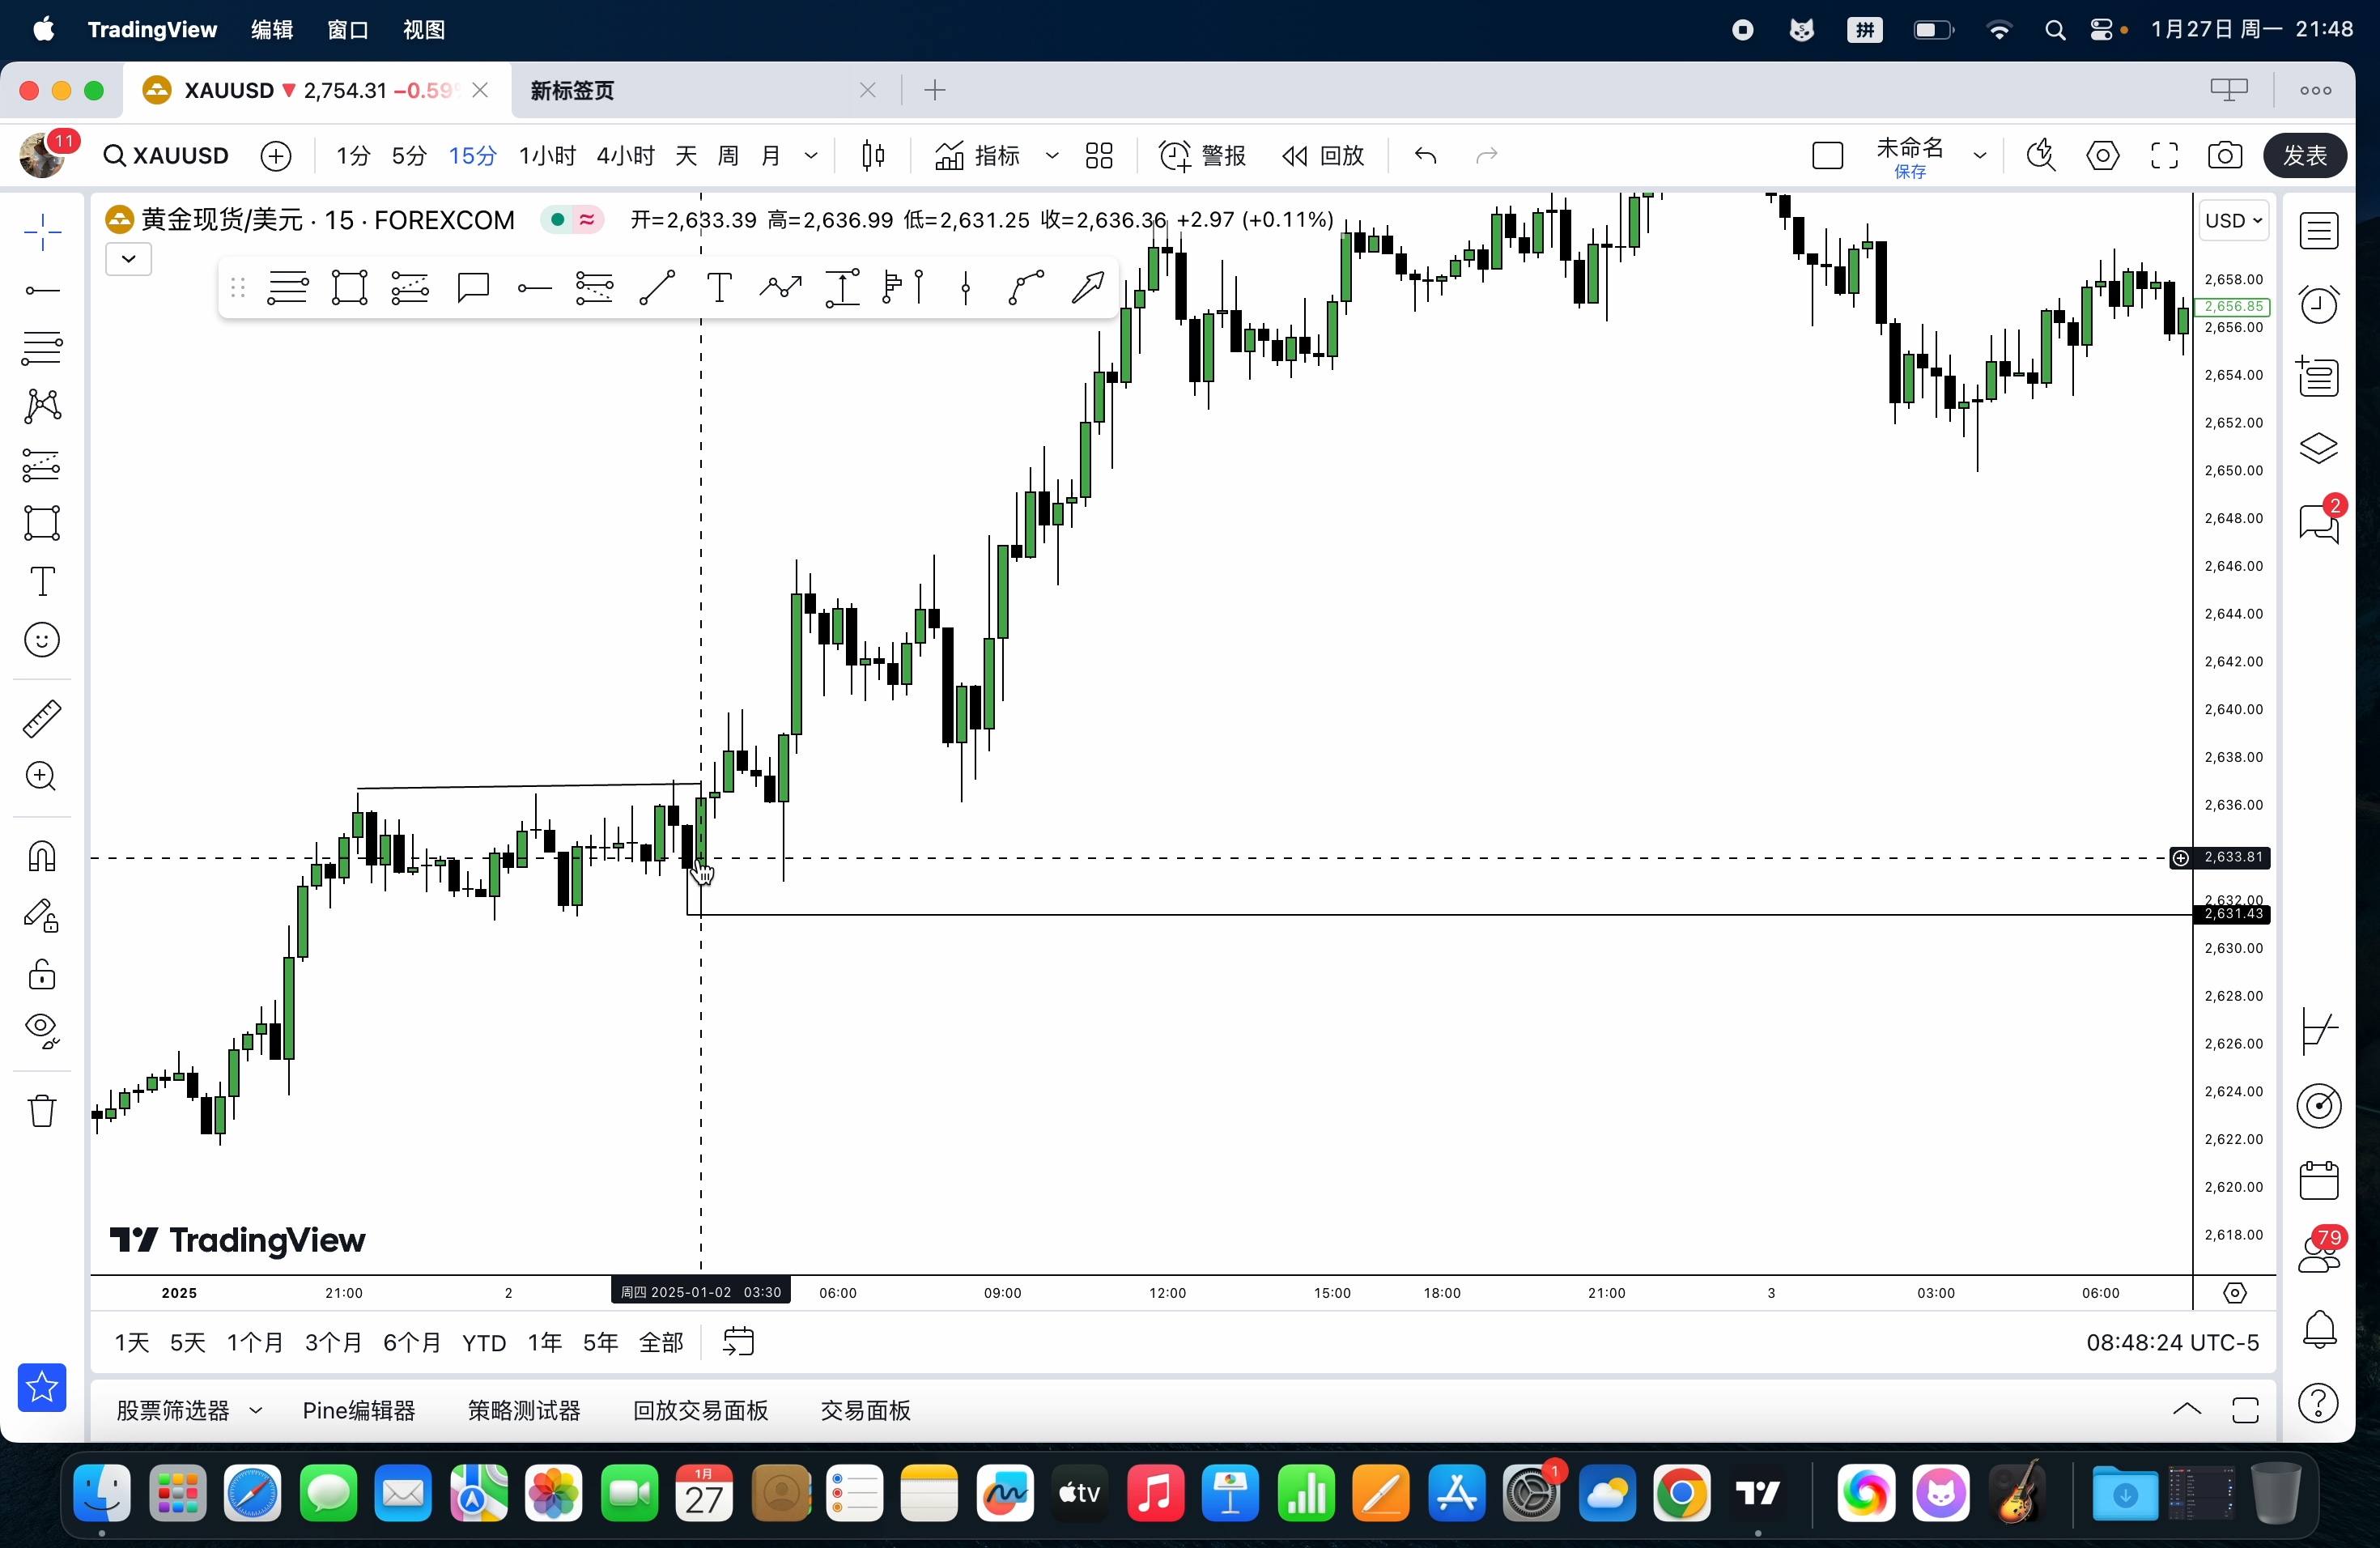Start 回放 bar replay
This screenshot has height=1548, width=2380.
point(1322,155)
